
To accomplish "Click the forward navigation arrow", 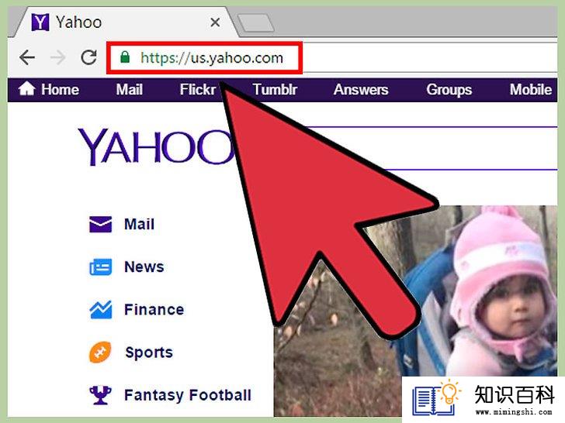I will click(x=57, y=57).
